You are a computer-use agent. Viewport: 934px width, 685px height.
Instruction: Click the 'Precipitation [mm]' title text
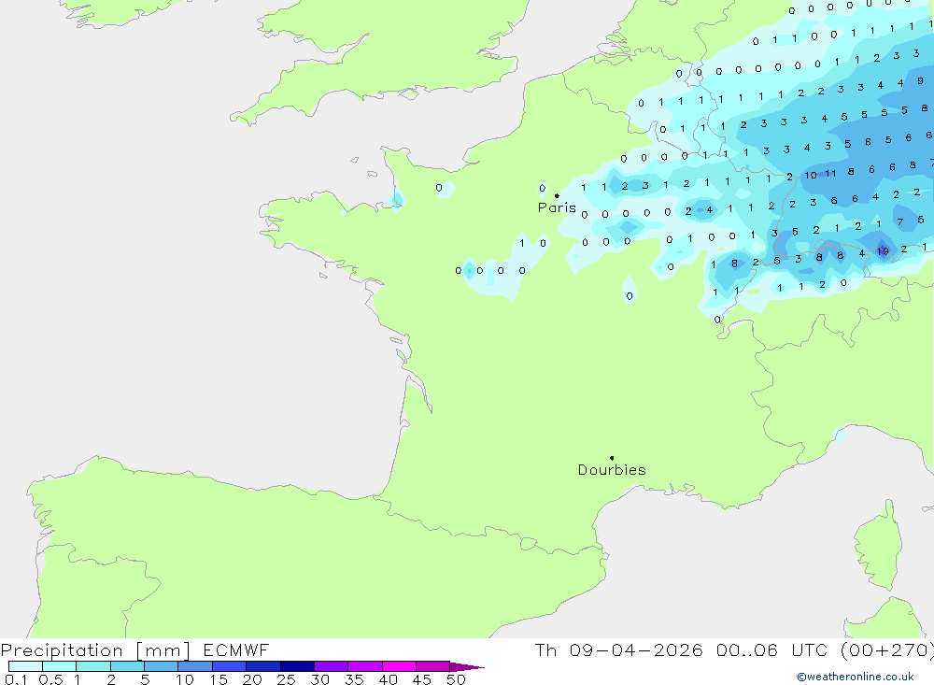pos(95,650)
